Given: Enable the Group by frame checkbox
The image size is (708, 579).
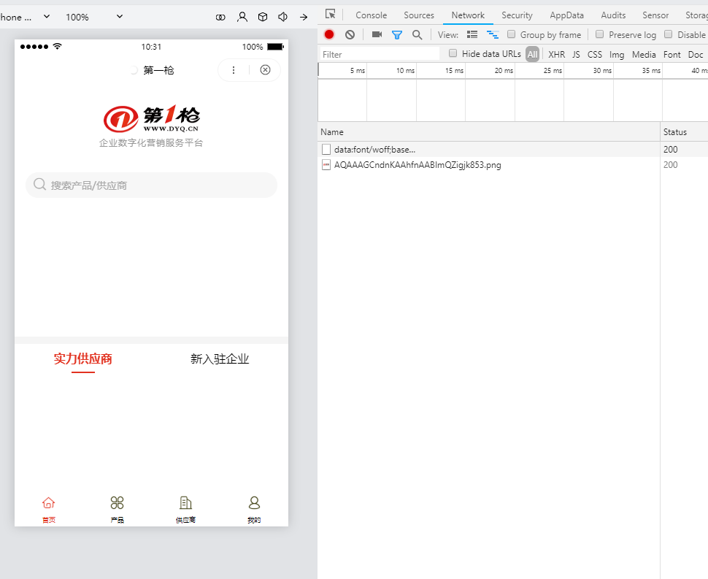Looking at the screenshot, I should [511, 34].
